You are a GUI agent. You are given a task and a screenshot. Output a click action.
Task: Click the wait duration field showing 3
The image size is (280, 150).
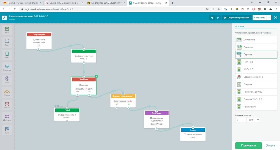pos(240,120)
